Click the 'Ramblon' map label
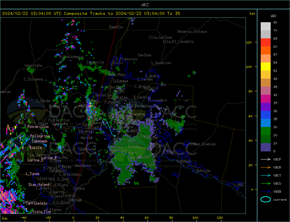Screen dimensions: 290x222 116,27
